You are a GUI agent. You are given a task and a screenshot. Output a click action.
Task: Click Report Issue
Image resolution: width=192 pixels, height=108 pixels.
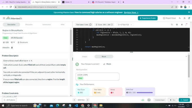pos(169,18)
